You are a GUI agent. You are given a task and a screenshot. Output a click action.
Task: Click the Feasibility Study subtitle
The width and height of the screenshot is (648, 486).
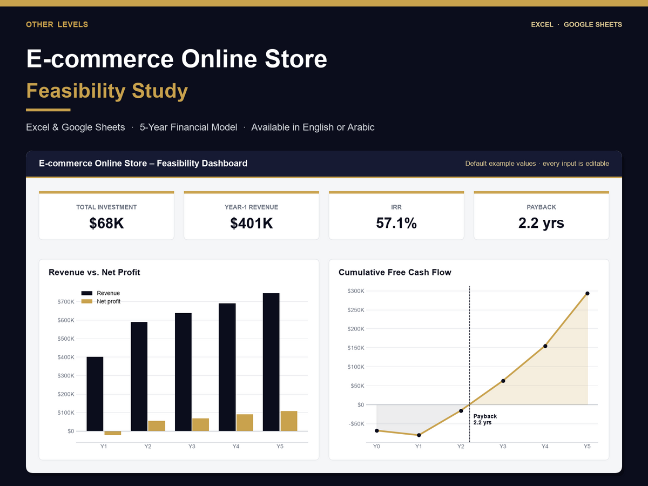pos(107,91)
